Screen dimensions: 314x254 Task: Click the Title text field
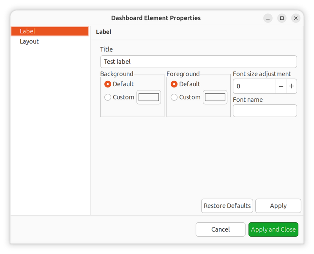coord(198,62)
